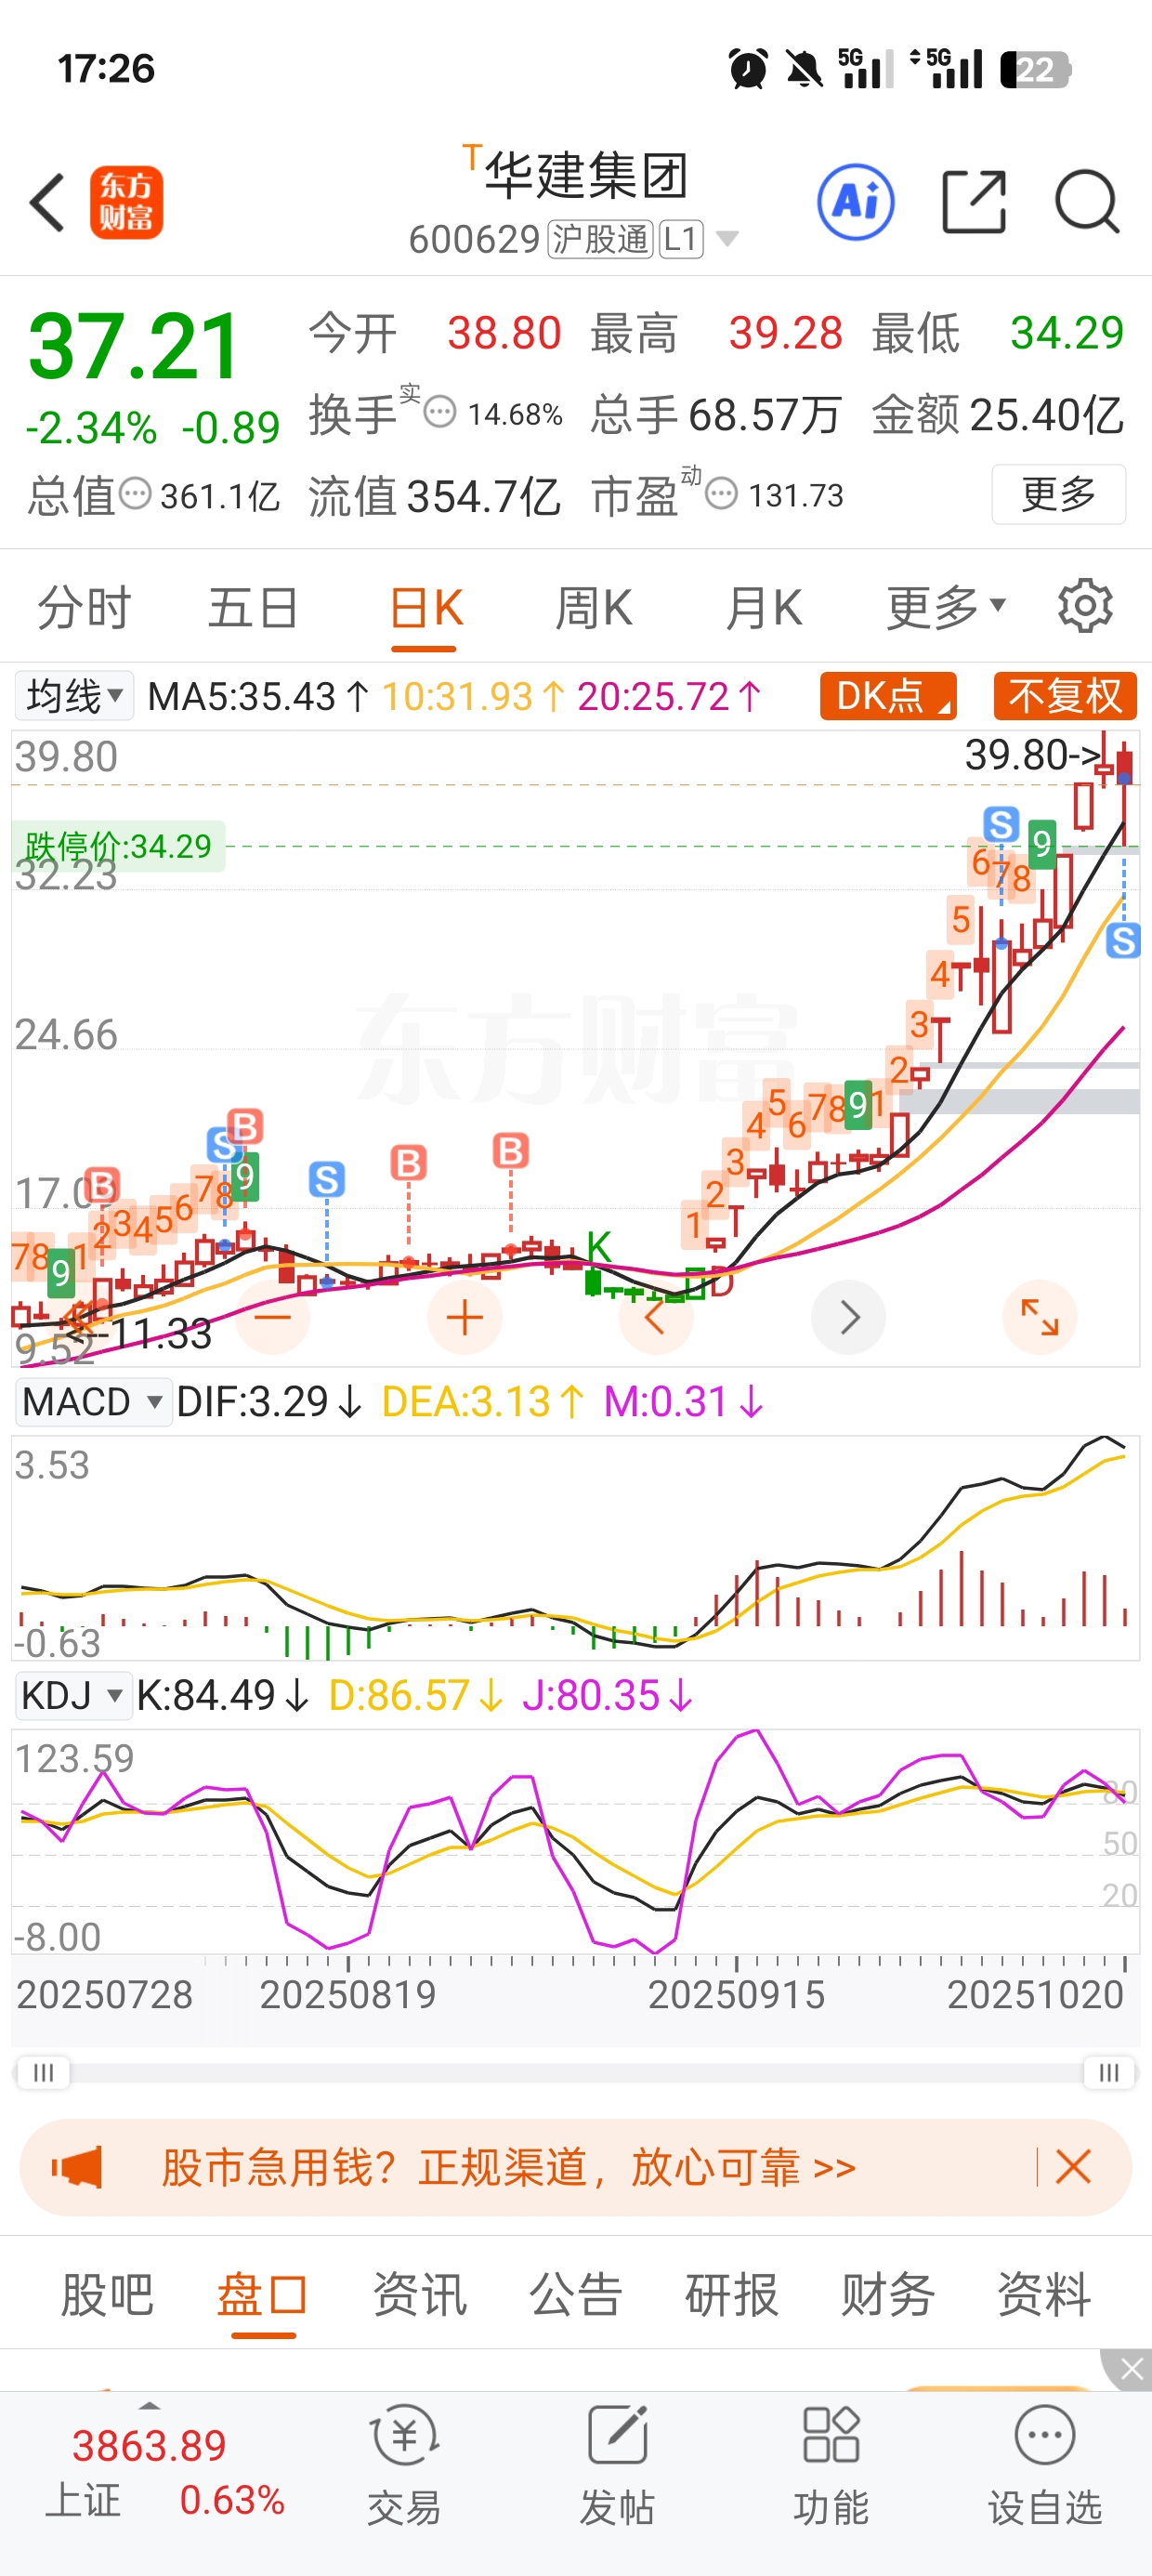
Task: Tap the latest blue S sell marker
Action: coord(1123,941)
